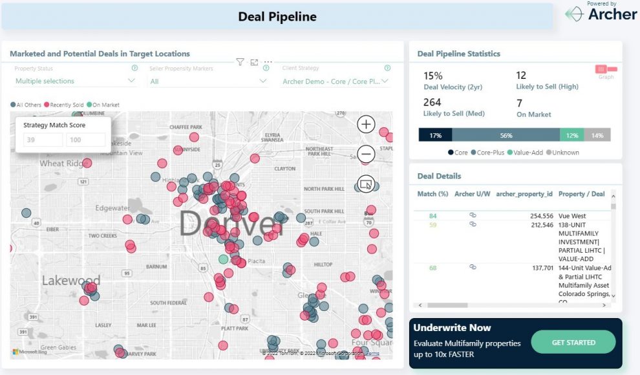Activate the rectangle selection tool on the map
Image resolution: width=640 pixels, height=375 pixels.
pyautogui.click(x=365, y=184)
